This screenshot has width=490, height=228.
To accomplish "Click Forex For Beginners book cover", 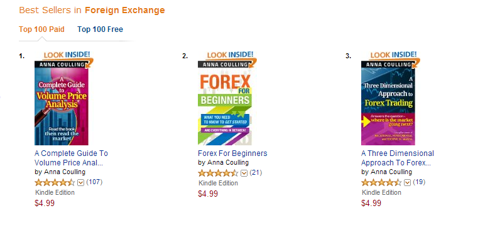I will click(x=225, y=103).
